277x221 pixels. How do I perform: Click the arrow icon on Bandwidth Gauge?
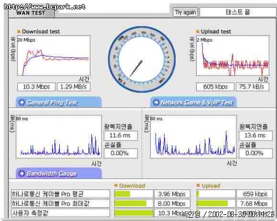pyautogui.click(x=22, y=173)
